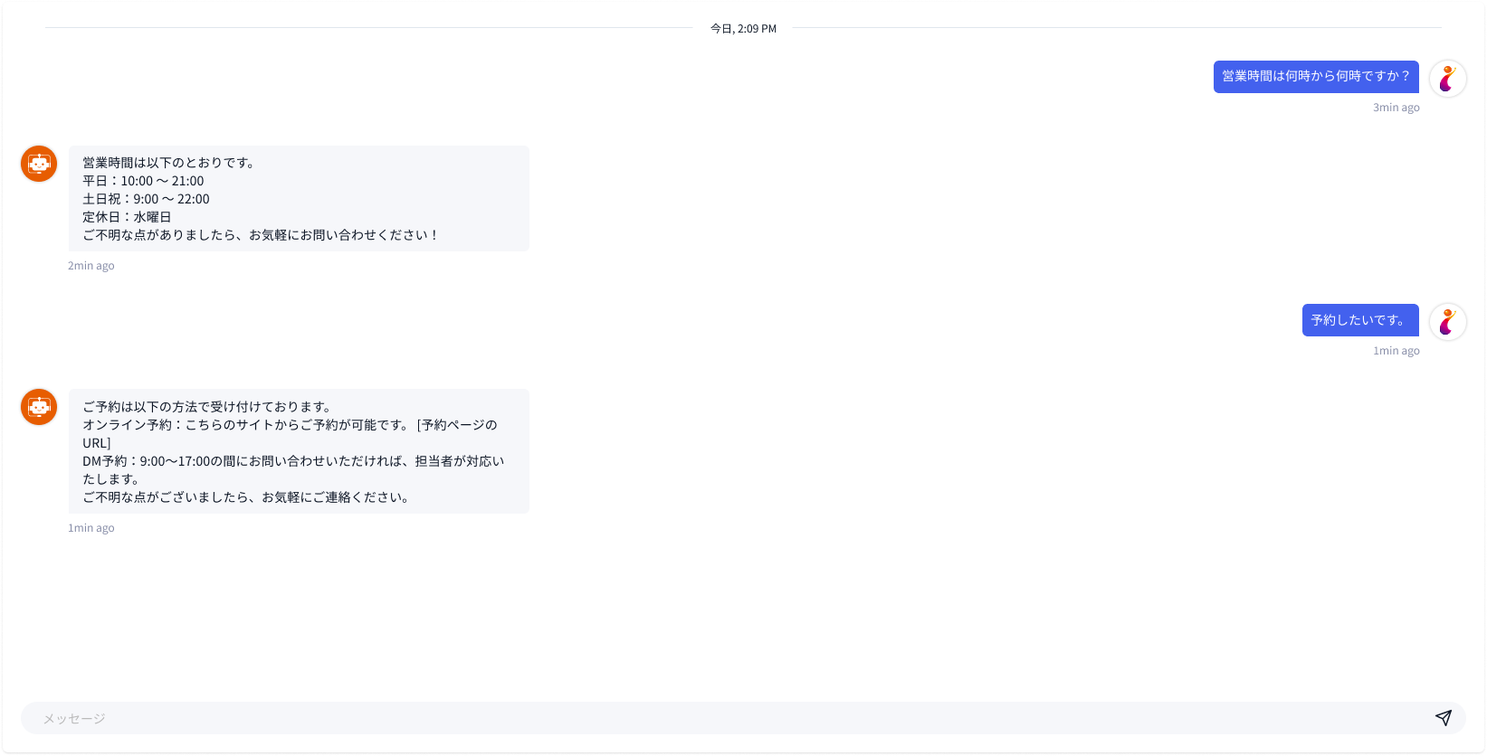Select the 予約したいです。 message bubble

click(1359, 320)
